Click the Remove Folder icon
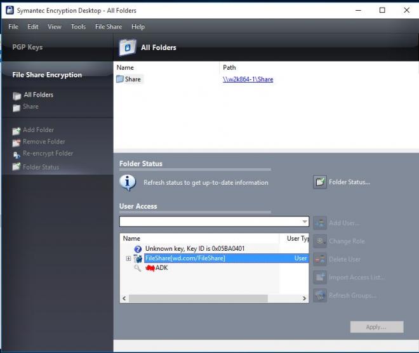419x353 pixels. pyautogui.click(x=17, y=143)
